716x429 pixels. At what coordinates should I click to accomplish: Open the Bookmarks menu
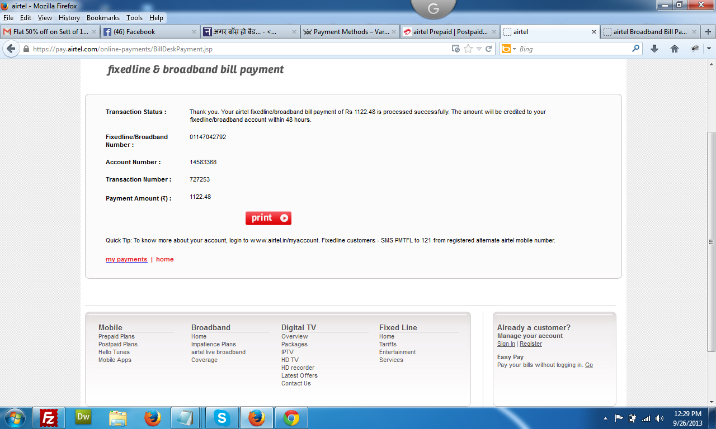pyautogui.click(x=103, y=18)
